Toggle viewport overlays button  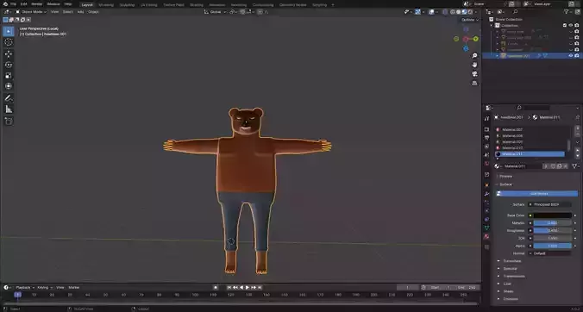[431, 12]
